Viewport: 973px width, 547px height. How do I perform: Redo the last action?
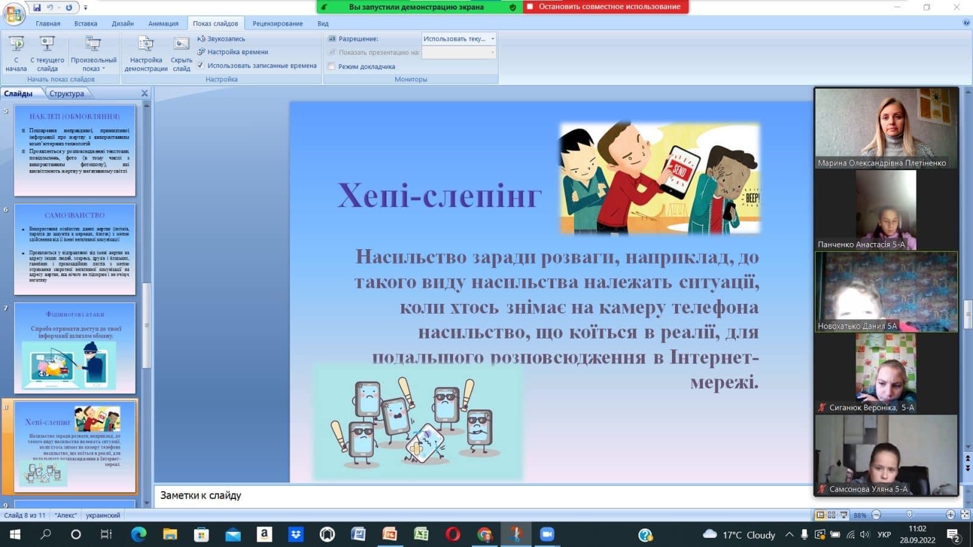[x=69, y=7]
